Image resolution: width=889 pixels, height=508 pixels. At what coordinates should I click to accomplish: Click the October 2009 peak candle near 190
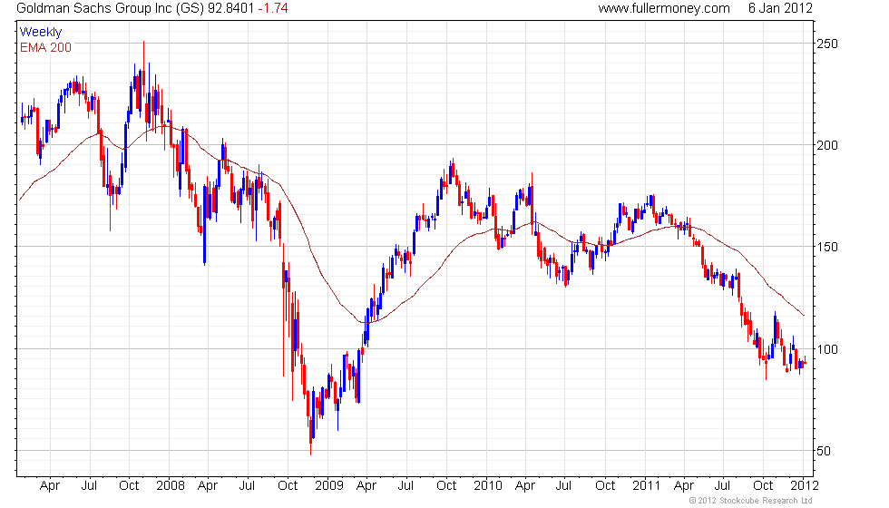452,169
